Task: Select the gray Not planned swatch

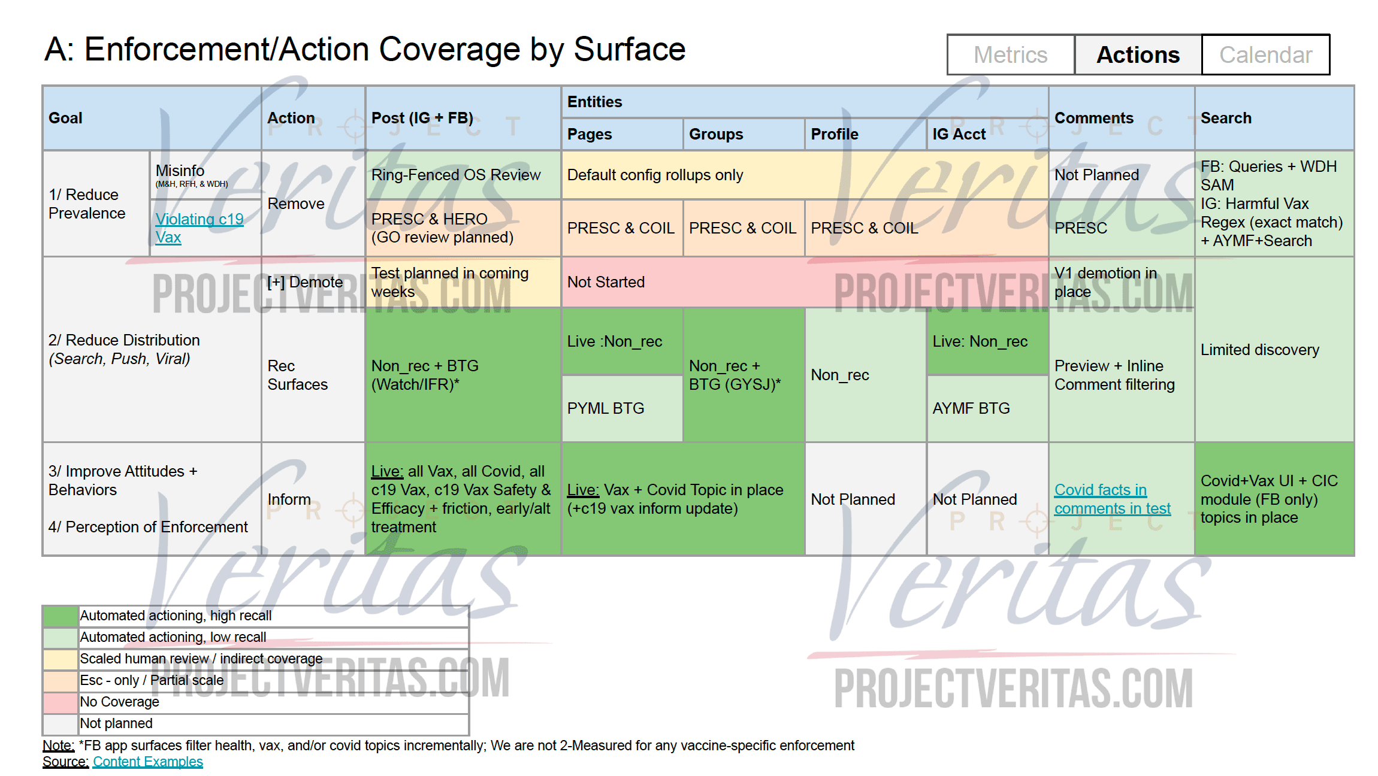Action: [x=61, y=723]
